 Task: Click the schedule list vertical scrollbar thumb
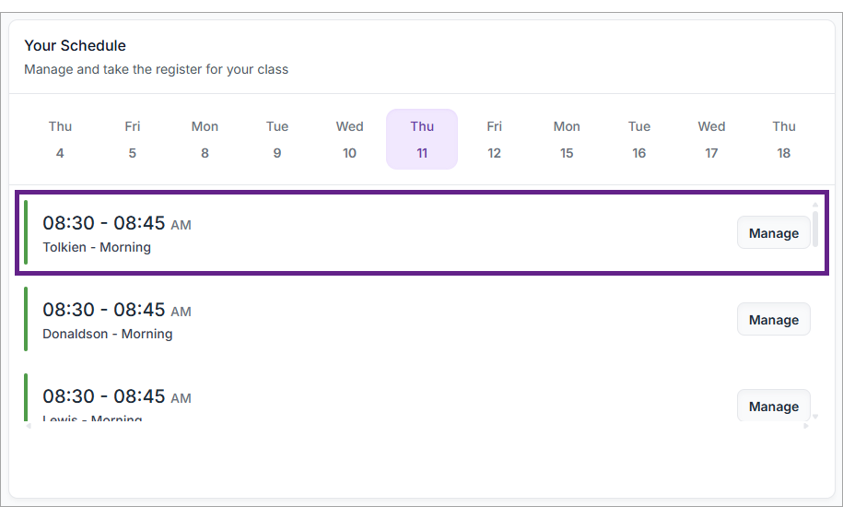coord(815,227)
